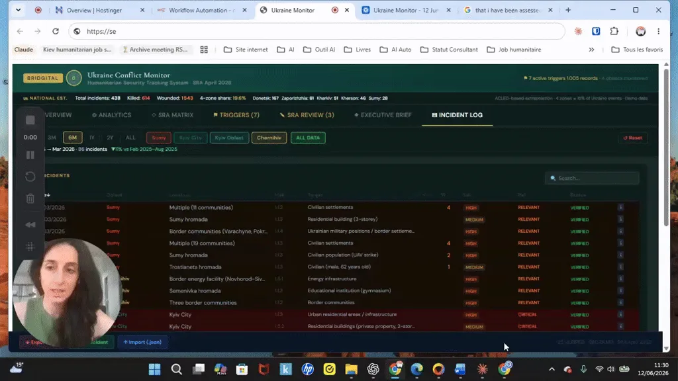Open the Chrome extensions puzzle icon
The height and width of the screenshot is (381, 678).
614,31
